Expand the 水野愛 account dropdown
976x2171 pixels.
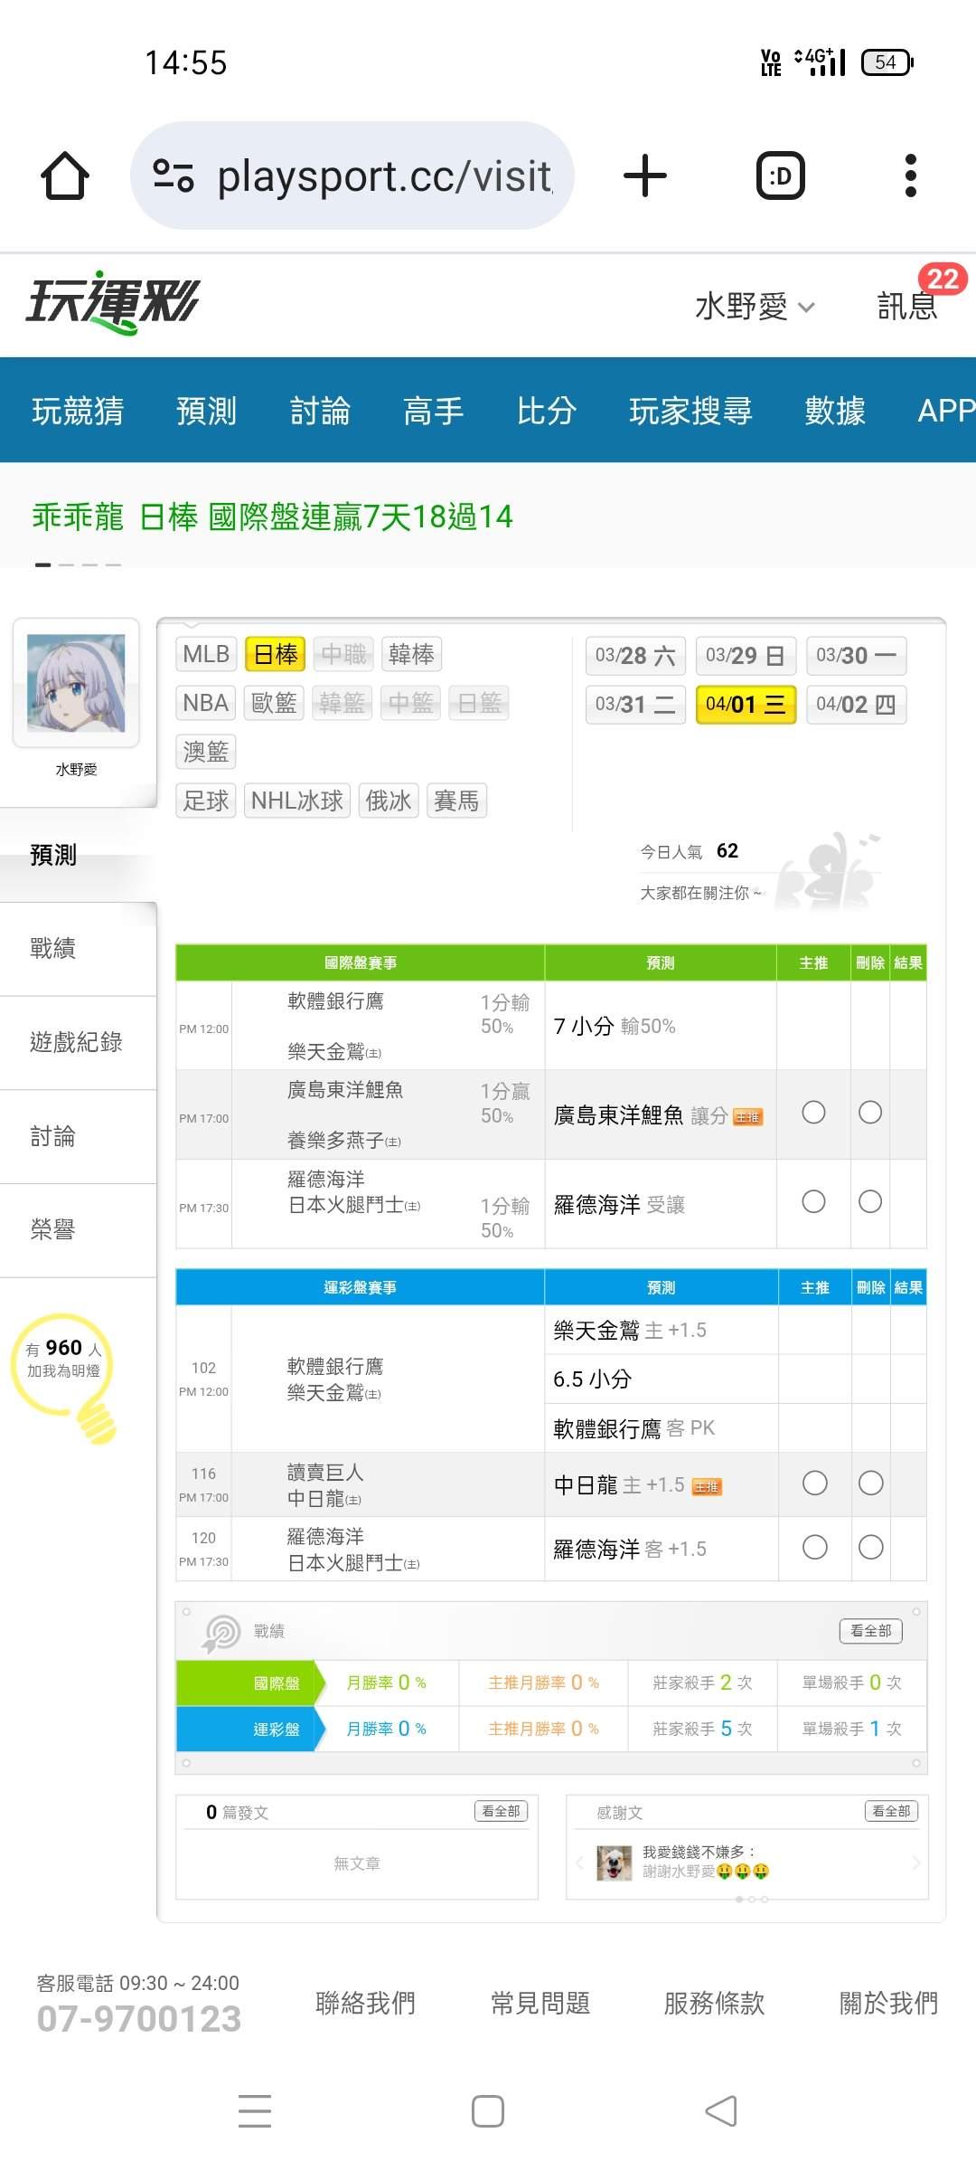[755, 307]
